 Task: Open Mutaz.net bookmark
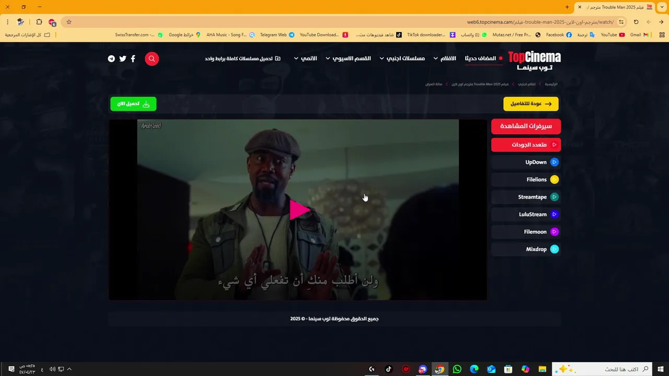516,35
